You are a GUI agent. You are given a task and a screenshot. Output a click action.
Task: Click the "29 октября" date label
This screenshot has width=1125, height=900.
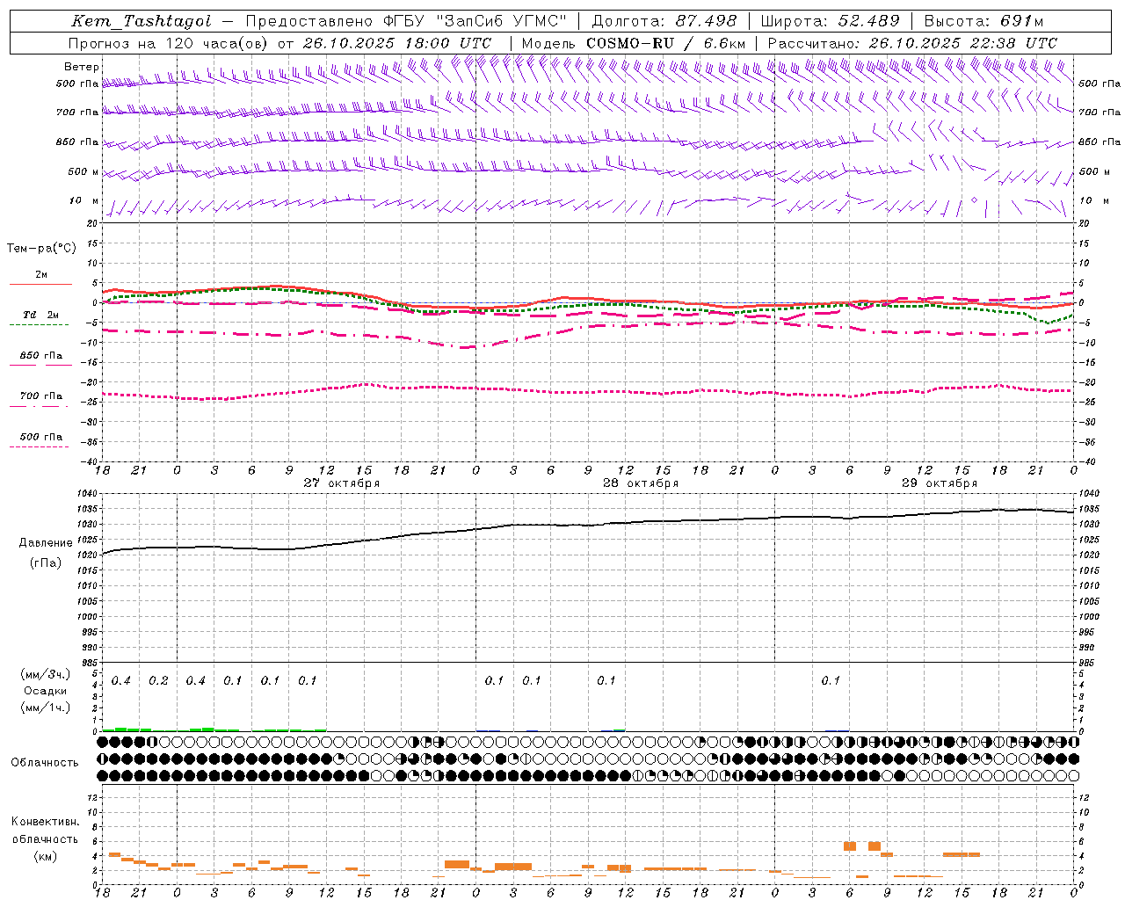940,483
